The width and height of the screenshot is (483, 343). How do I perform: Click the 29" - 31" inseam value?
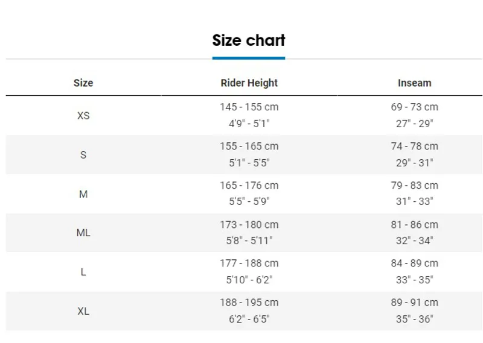click(x=414, y=163)
